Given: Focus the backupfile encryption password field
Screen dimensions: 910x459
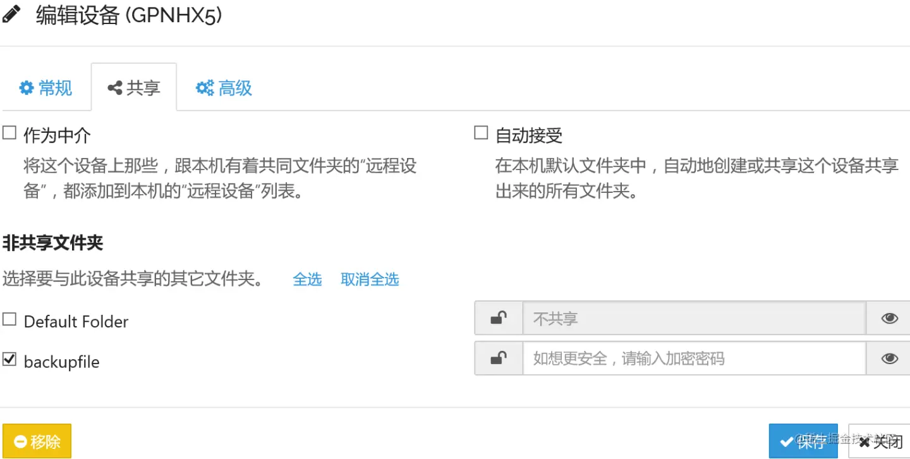Looking at the screenshot, I should tap(693, 358).
